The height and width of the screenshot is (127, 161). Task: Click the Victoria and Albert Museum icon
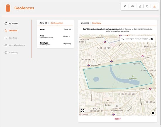[117, 106]
